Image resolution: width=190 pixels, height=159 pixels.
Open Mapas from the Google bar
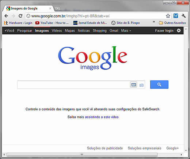click(x=70, y=30)
